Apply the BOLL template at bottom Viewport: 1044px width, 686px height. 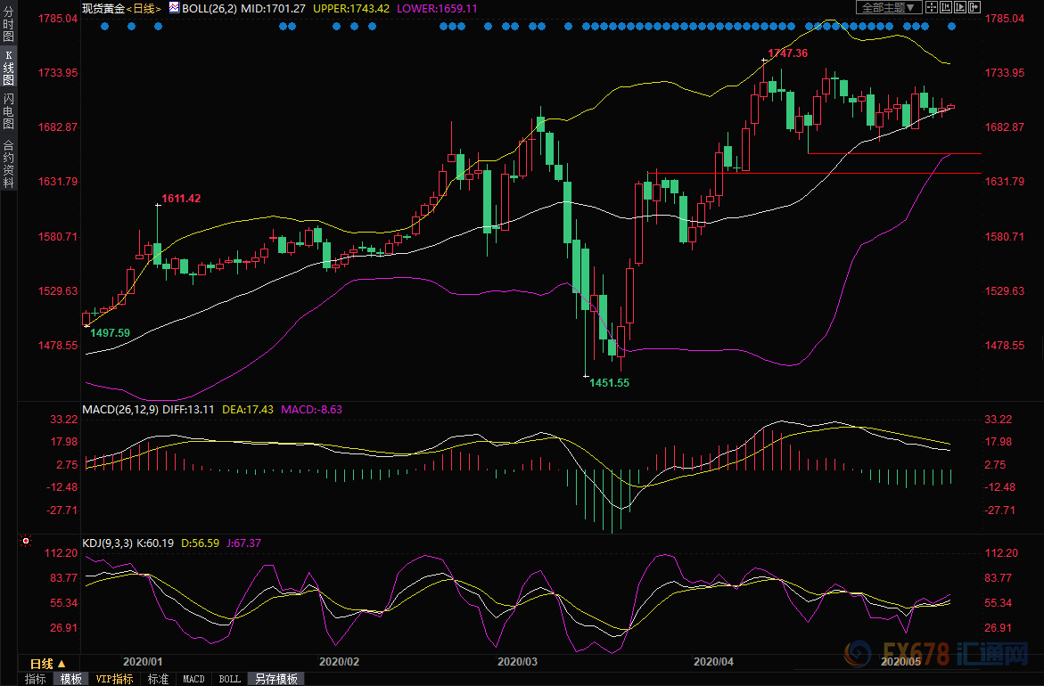(x=229, y=679)
